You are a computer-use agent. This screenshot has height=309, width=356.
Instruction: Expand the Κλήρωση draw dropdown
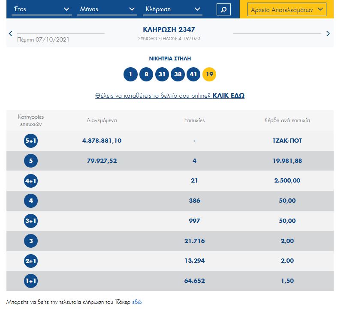click(x=172, y=9)
